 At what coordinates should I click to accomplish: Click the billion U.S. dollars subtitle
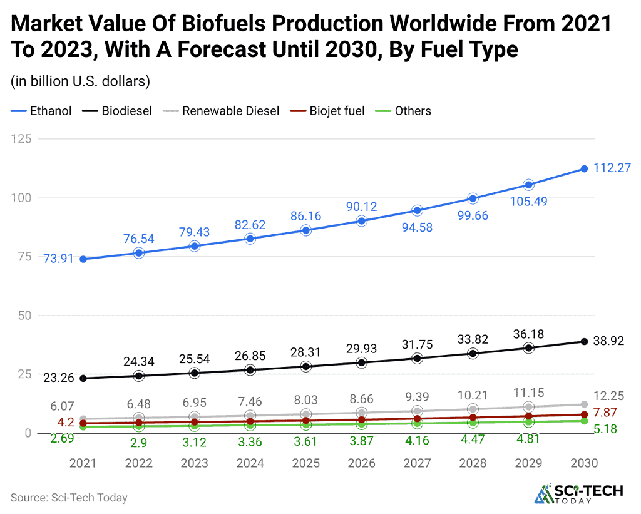point(81,81)
